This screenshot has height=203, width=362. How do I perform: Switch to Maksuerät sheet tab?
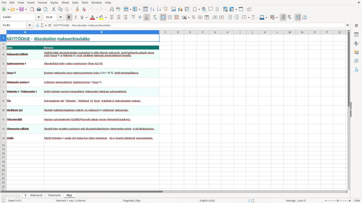[x=36, y=195]
